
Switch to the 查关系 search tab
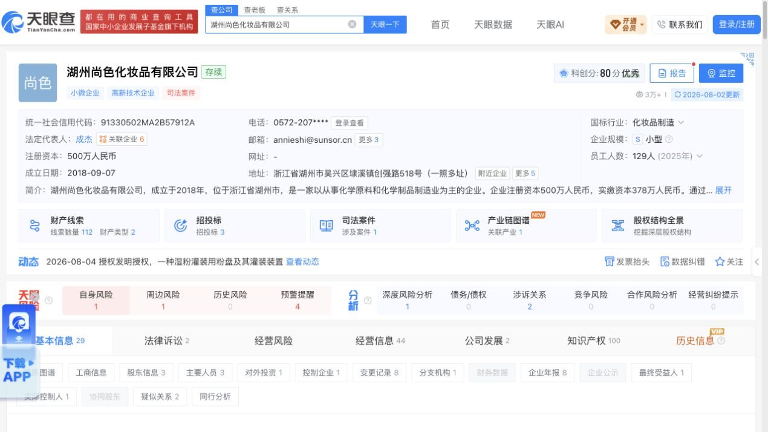pyautogui.click(x=287, y=10)
